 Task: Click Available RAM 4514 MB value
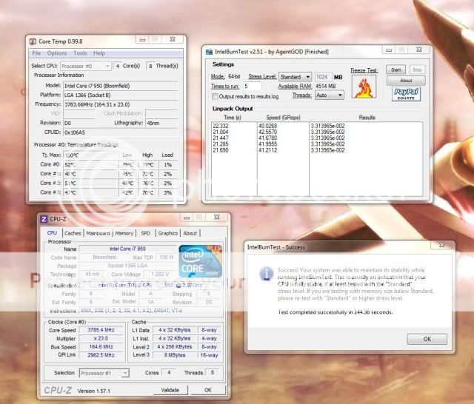point(326,87)
